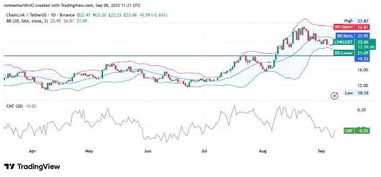Click the Jun label on the time axis
381x177 pixels.
click(x=147, y=151)
